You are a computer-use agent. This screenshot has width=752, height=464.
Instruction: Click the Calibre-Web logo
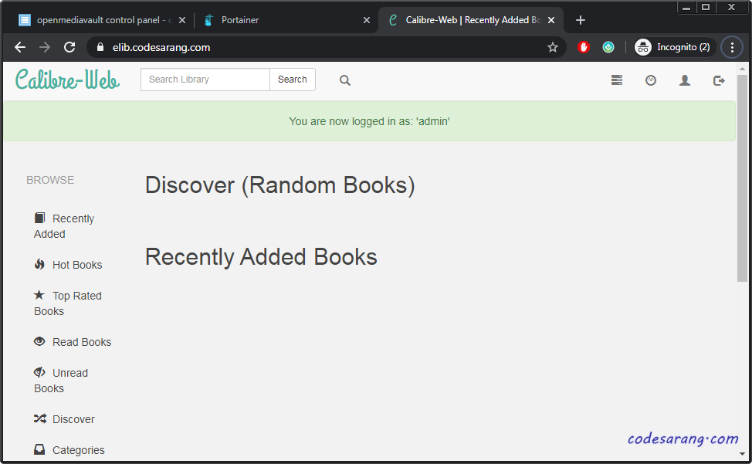pyautogui.click(x=67, y=79)
